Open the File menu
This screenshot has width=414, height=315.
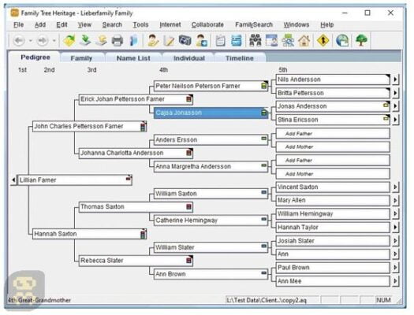point(18,24)
